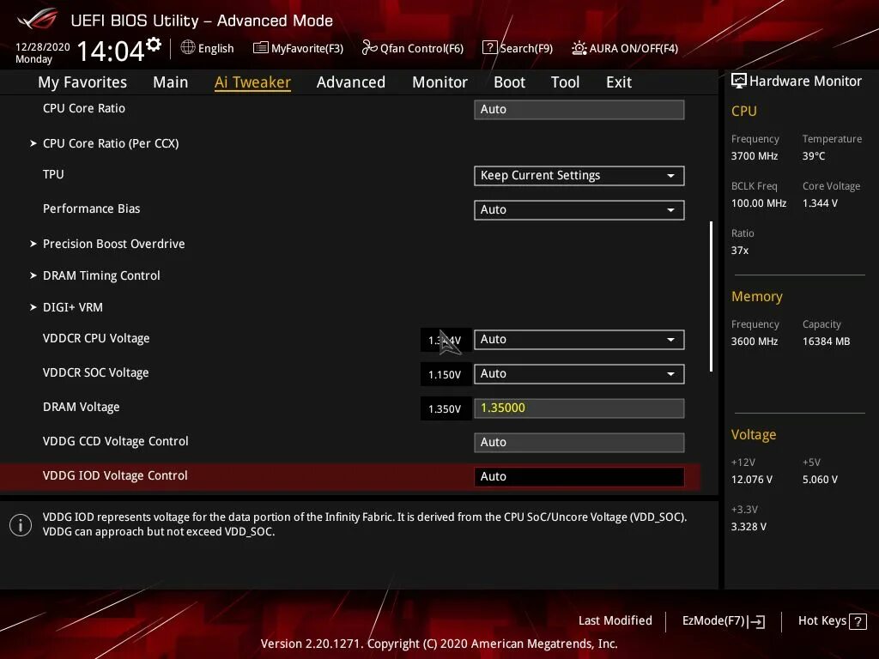Open MyFavorite(F3) list icon
Viewport: 879px width, 659px height.
(261, 48)
